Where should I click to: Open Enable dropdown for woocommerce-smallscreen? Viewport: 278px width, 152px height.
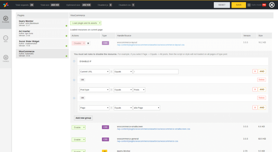78,127
